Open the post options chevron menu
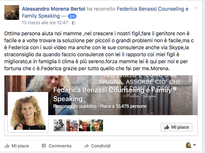Viewport: 205px width, 153px height. (x=195, y=8)
